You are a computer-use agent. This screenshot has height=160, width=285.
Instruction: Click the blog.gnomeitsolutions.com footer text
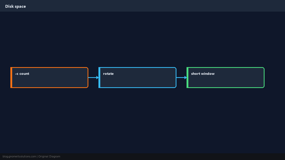point(19,157)
